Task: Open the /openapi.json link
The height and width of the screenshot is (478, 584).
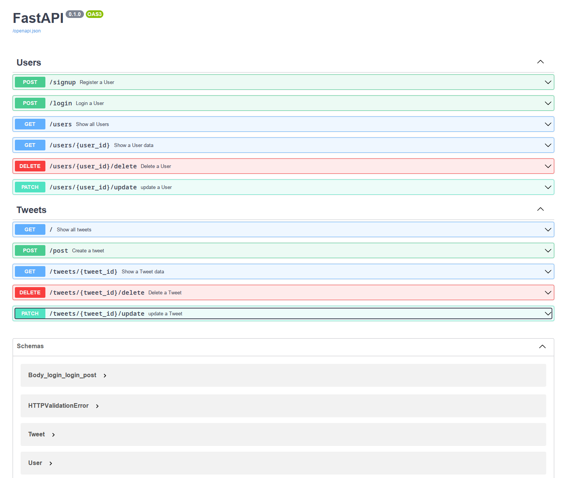Action: coord(26,31)
